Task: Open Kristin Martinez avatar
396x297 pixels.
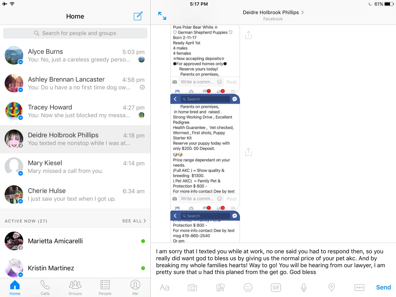Action: point(14,268)
